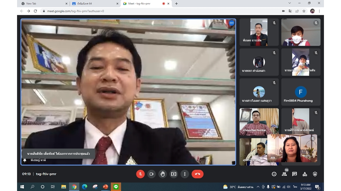The height and width of the screenshot is (191, 341).
Task: Click the Present now screen share icon
Action: click(x=174, y=174)
